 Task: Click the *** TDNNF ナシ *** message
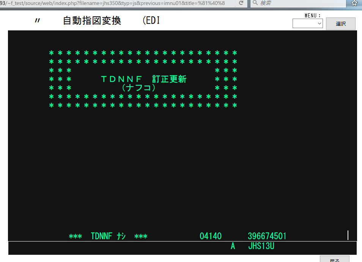click(x=108, y=236)
